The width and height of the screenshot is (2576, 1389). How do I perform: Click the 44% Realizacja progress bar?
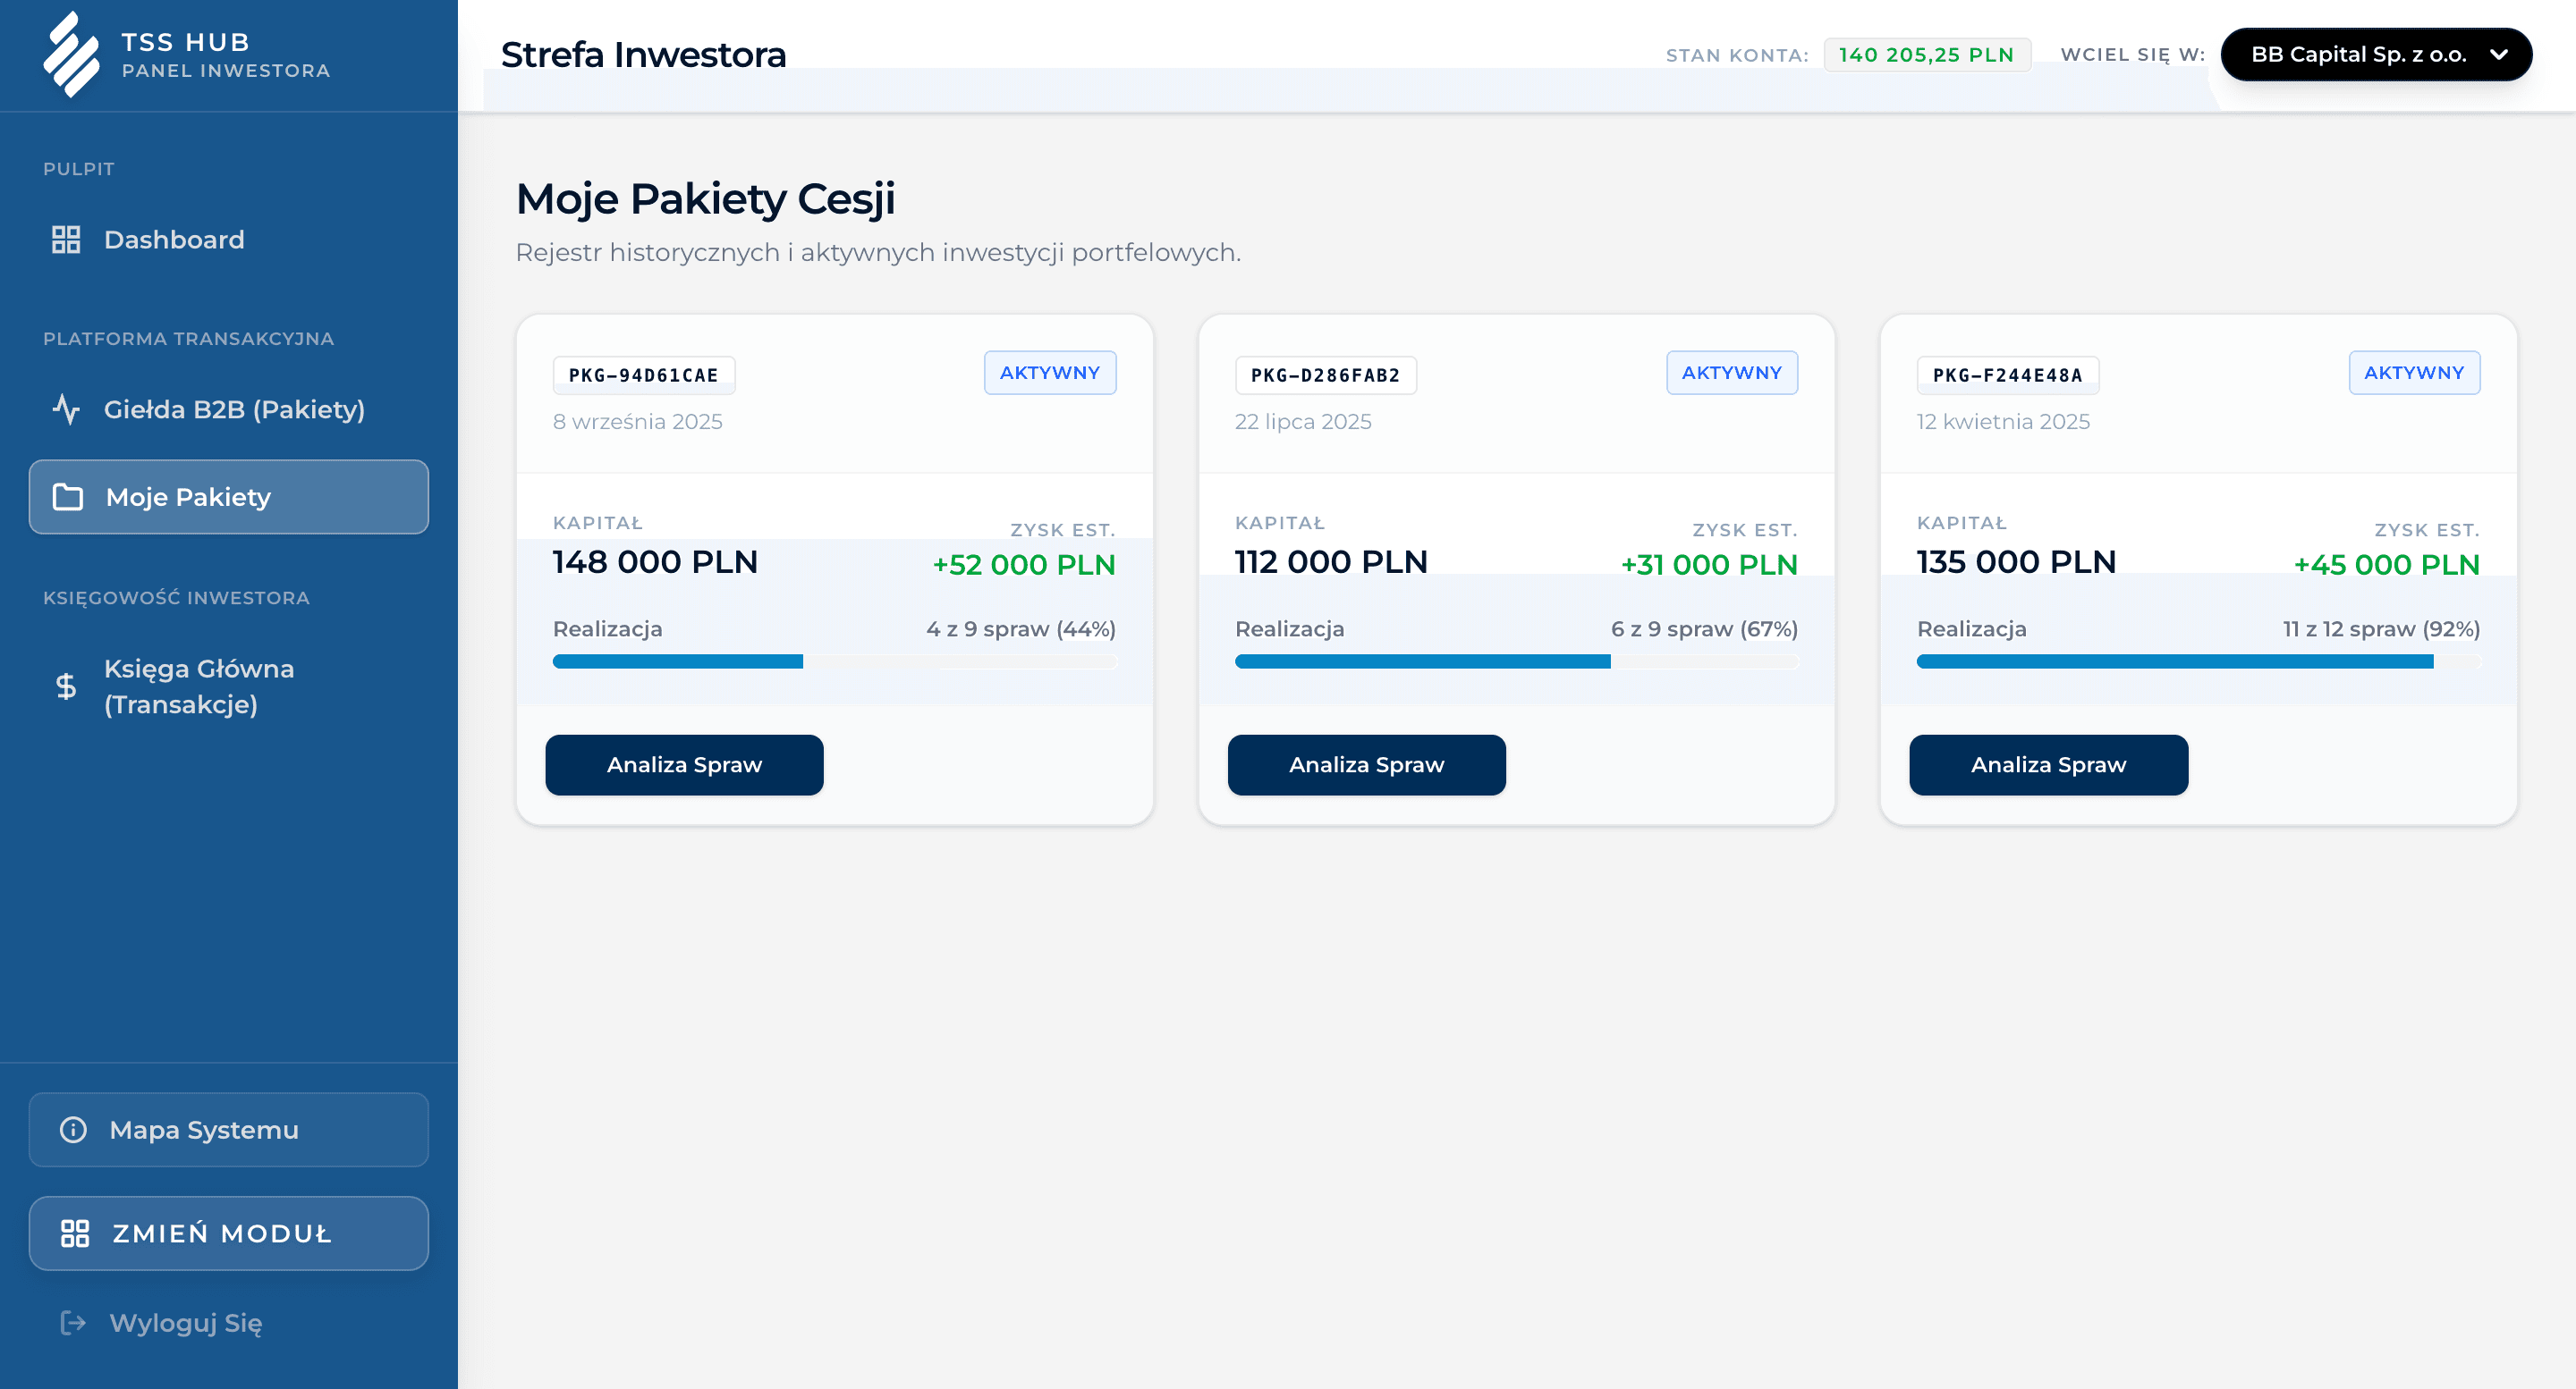pyautogui.click(x=834, y=661)
